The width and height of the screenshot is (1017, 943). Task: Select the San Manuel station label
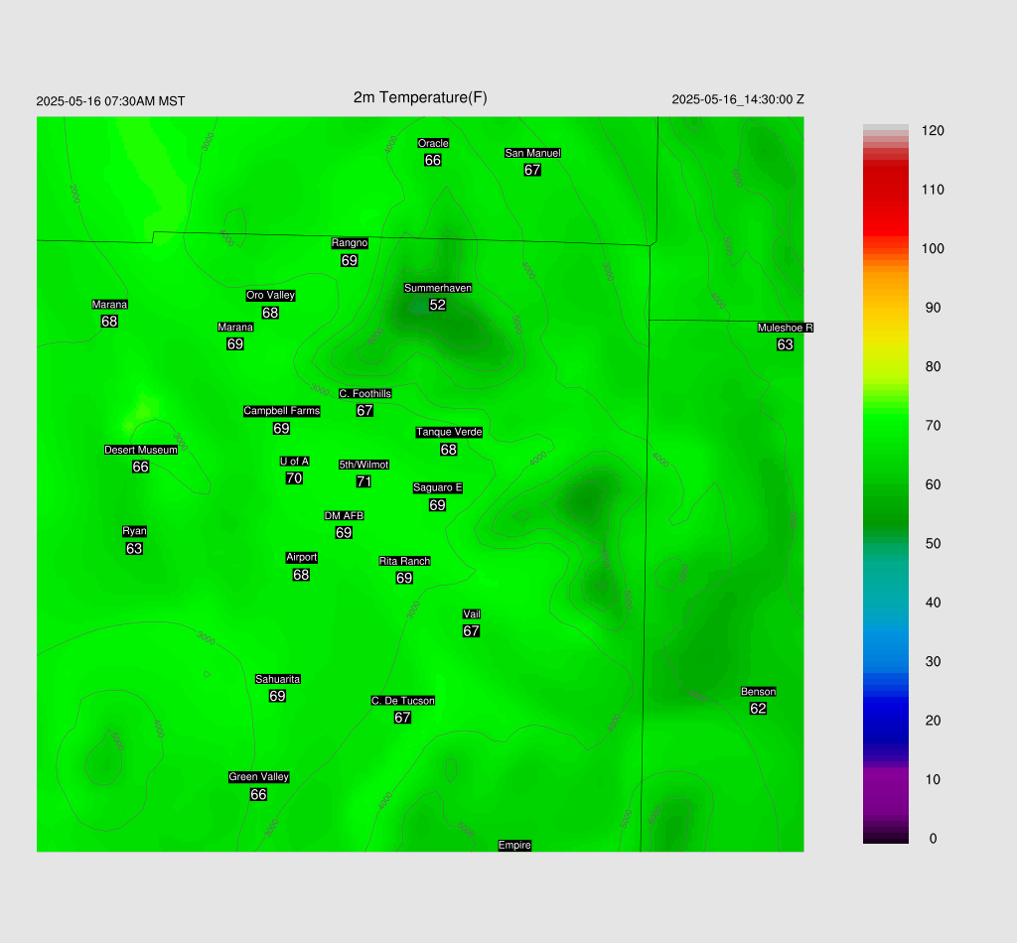(x=532, y=153)
